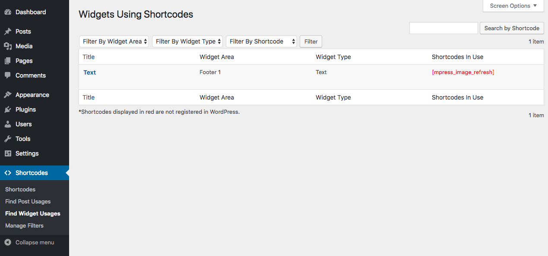The width and height of the screenshot is (548, 256).
Task: Open the Filter By Shortcode dropdown
Action: (261, 41)
